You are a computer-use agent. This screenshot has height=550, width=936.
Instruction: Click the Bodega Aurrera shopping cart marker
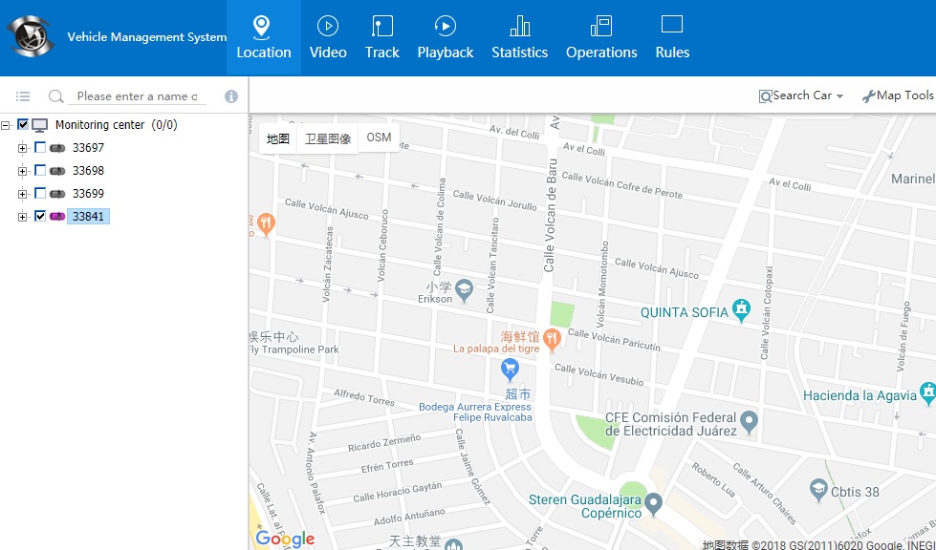[x=510, y=369]
